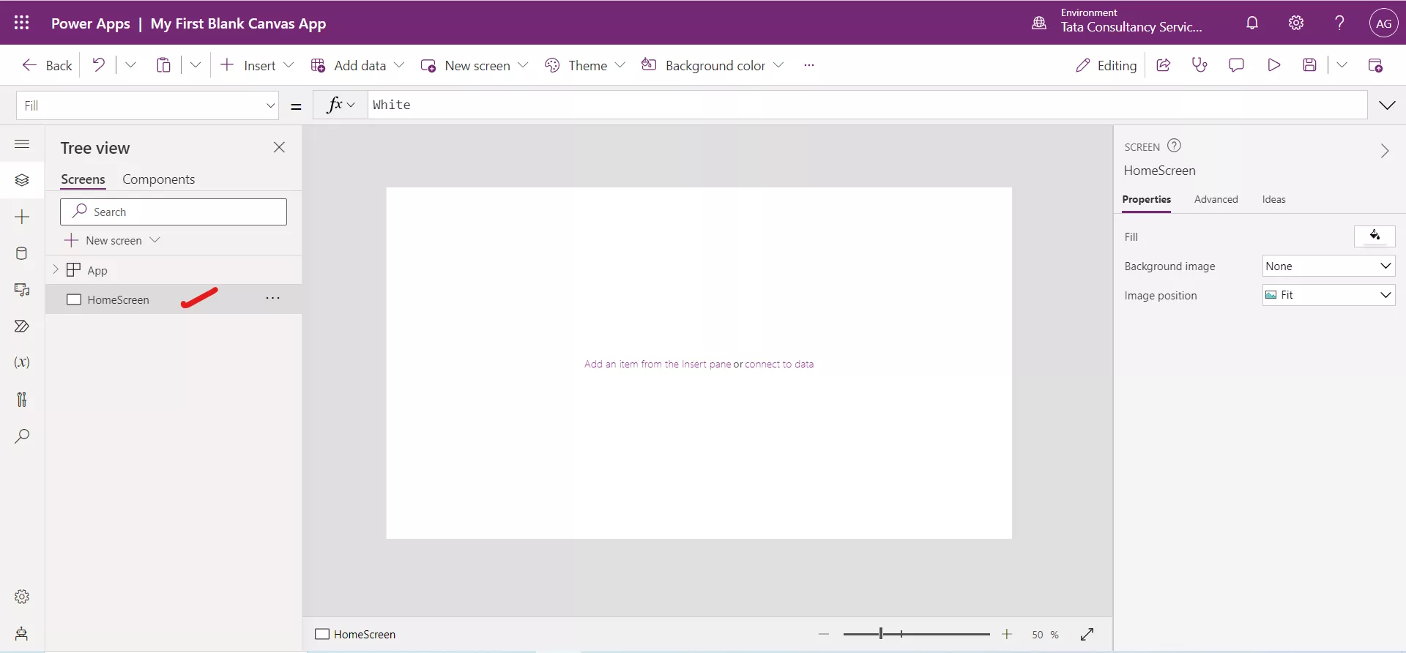
Task: Open the Power Automate icon in rail
Action: (22, 326)
